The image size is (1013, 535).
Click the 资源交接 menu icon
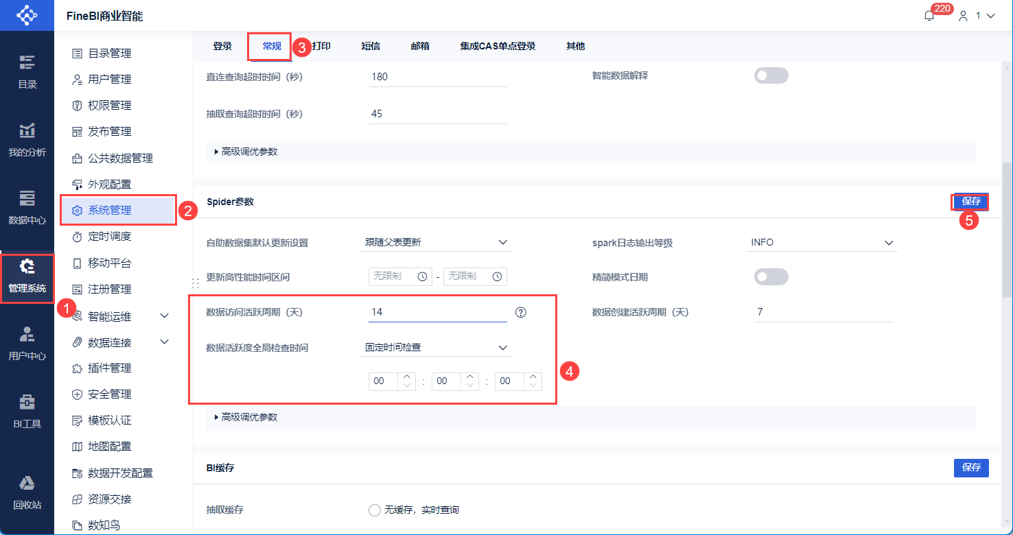click(x=77, y=499)
